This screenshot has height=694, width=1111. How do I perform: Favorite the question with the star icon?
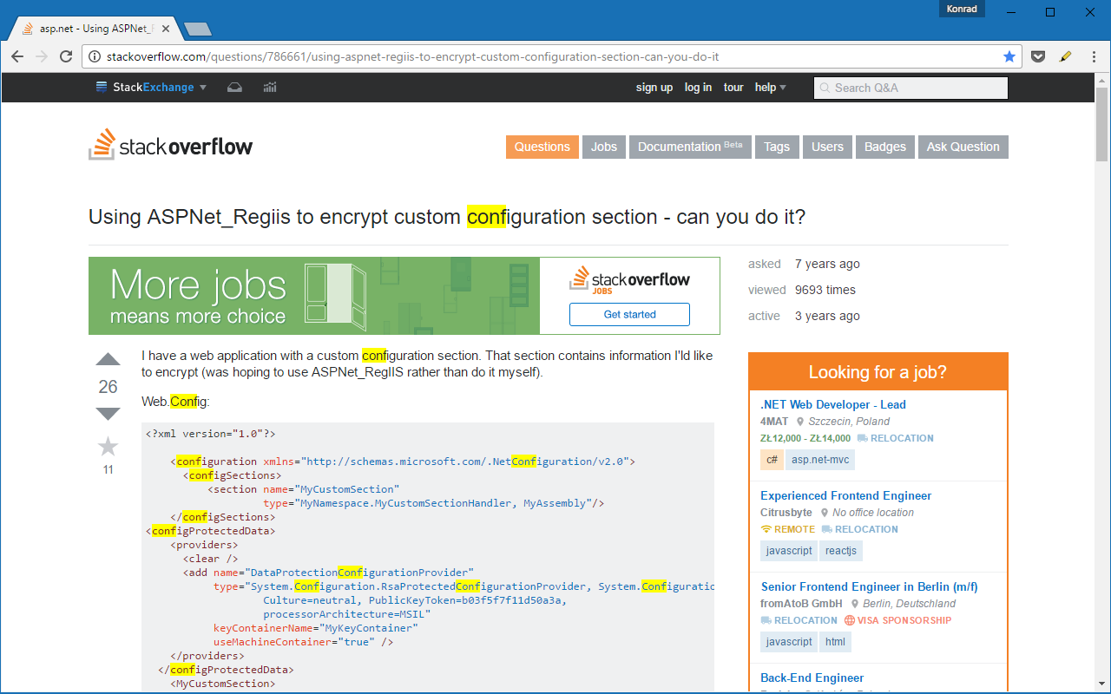(x=108, y=446)
